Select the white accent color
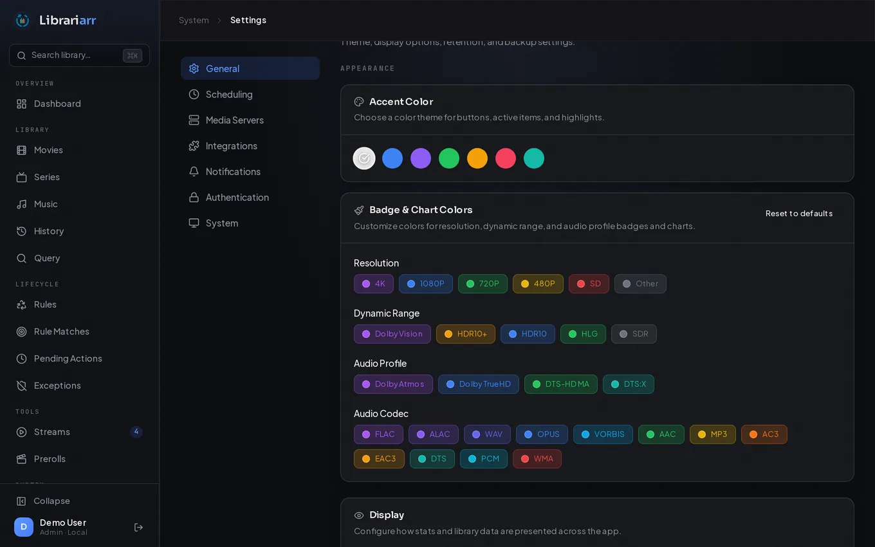 pyautogui.click(x=364, y=158)
